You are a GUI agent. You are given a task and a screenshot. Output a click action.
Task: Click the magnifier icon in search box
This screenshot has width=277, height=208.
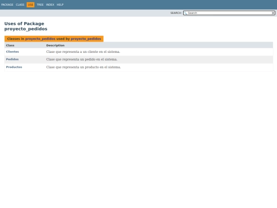pos(185,13)
